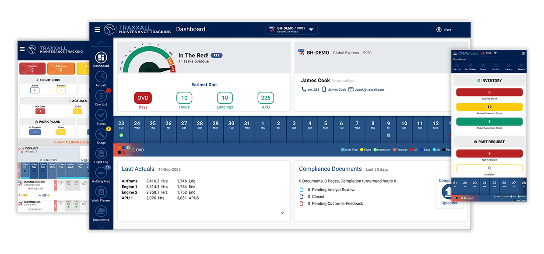The image size is (544, 254).
Task: Expand the Last Actuals panel chevron
Action: [x=282, y=213]
